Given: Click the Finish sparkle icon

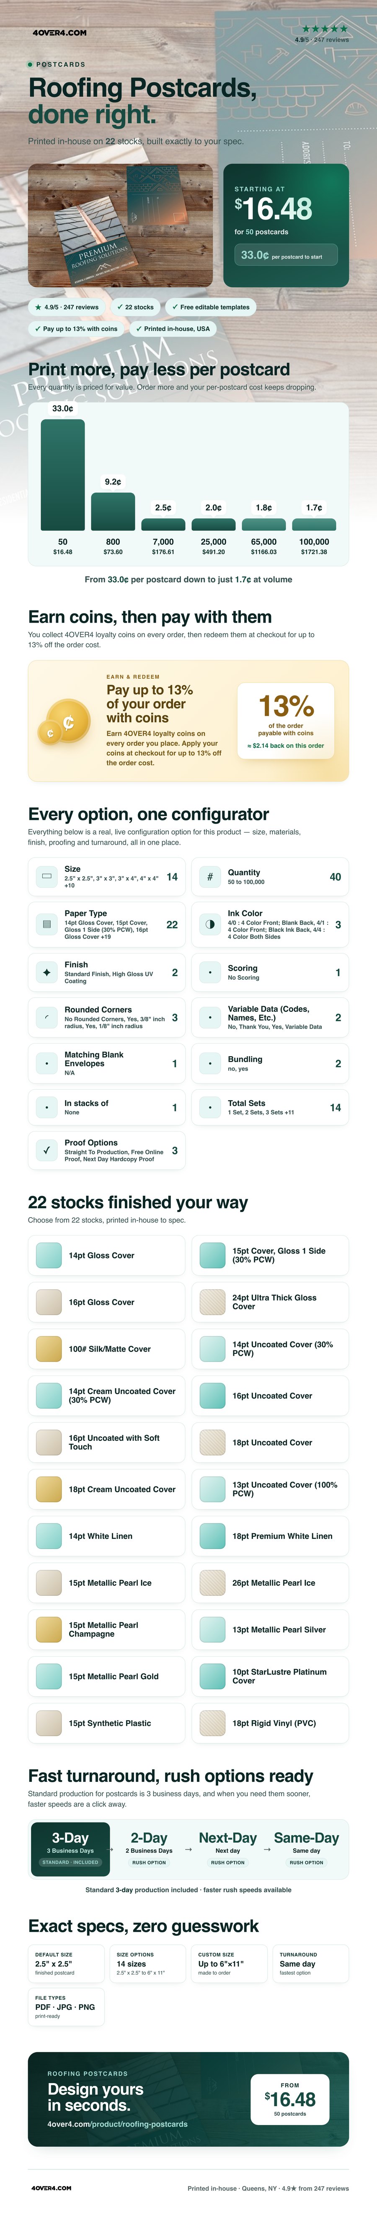Looking at the screenshot, I should tap(46, 972).
